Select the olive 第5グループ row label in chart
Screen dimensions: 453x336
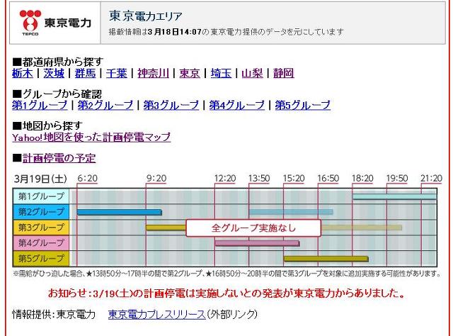tap(41, 259)
